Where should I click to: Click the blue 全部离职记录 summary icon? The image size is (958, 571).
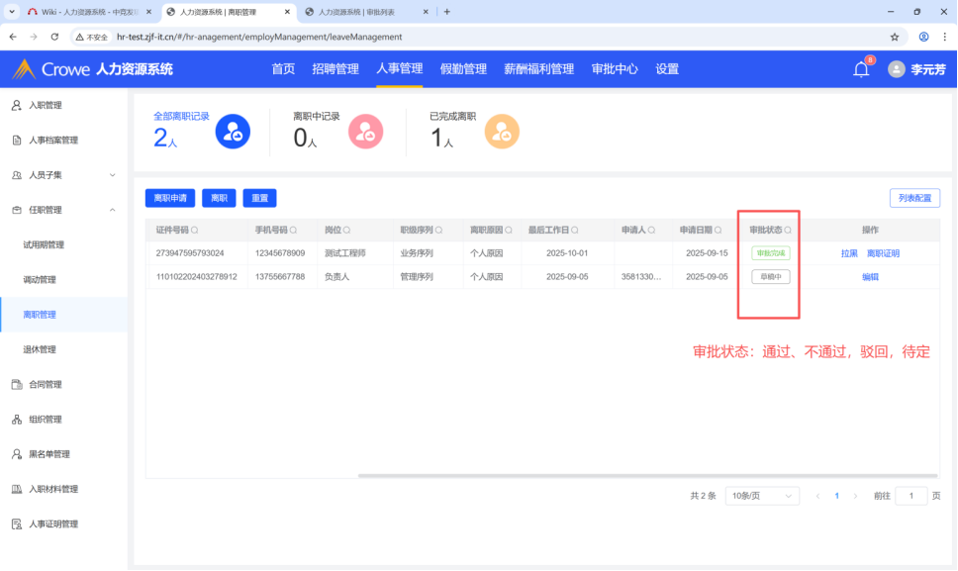coord(233,131)
